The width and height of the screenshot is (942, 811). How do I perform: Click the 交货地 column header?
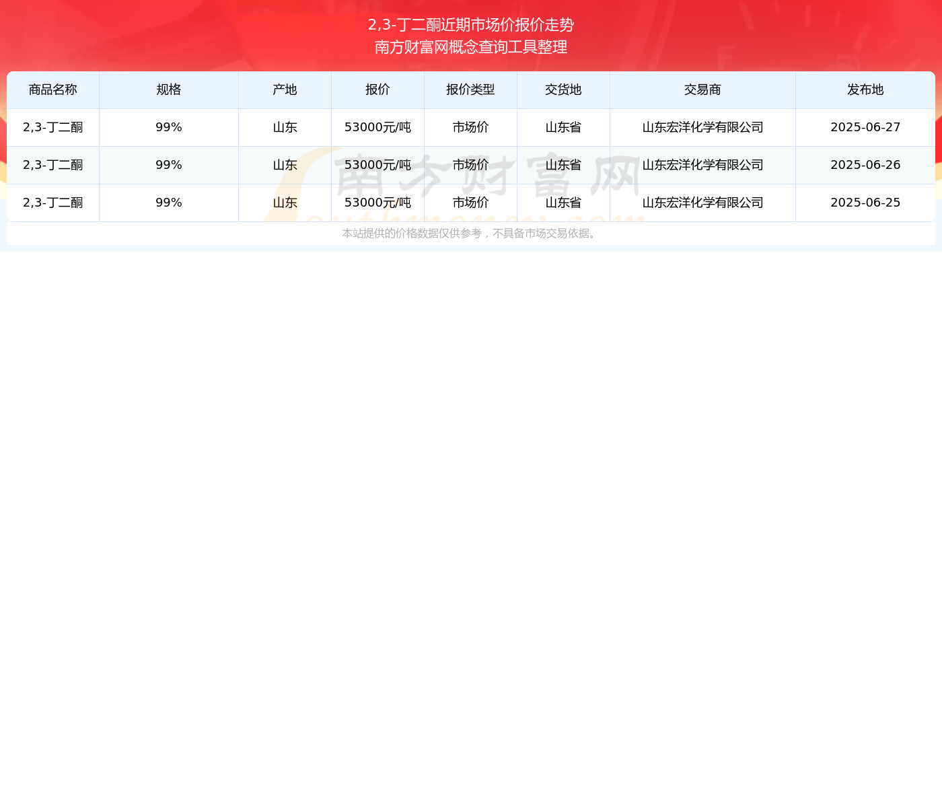coord(564,90)
